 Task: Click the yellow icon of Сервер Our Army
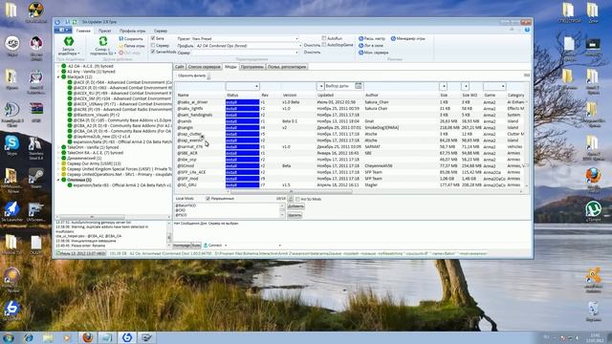tap(64, 163)
